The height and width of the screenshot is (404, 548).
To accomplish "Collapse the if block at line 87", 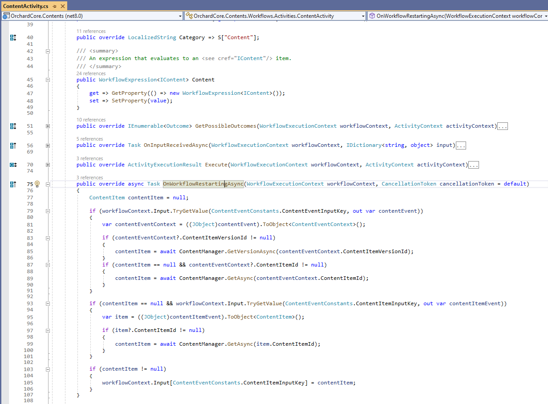I will pyautogui.click(x=48, y=265).
